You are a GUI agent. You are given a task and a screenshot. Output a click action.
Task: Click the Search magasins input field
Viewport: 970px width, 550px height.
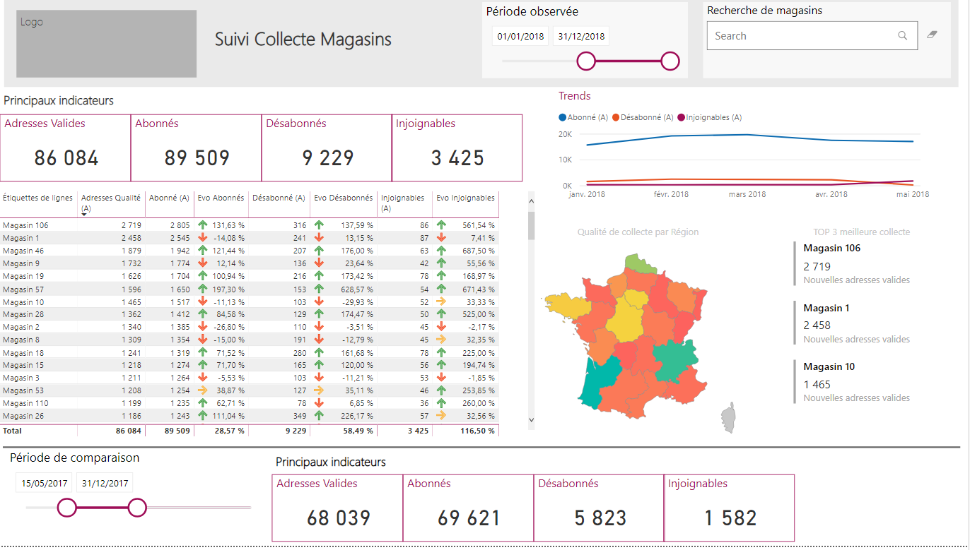pyautogui.click(x=812, y=36)
